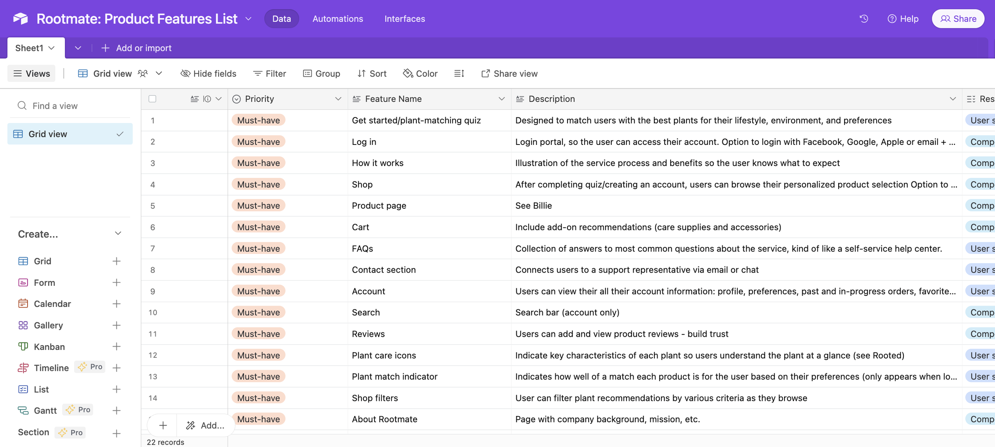The image size is (995, 447).
Task: Open the Color records tool
Action: click(420, 74)
